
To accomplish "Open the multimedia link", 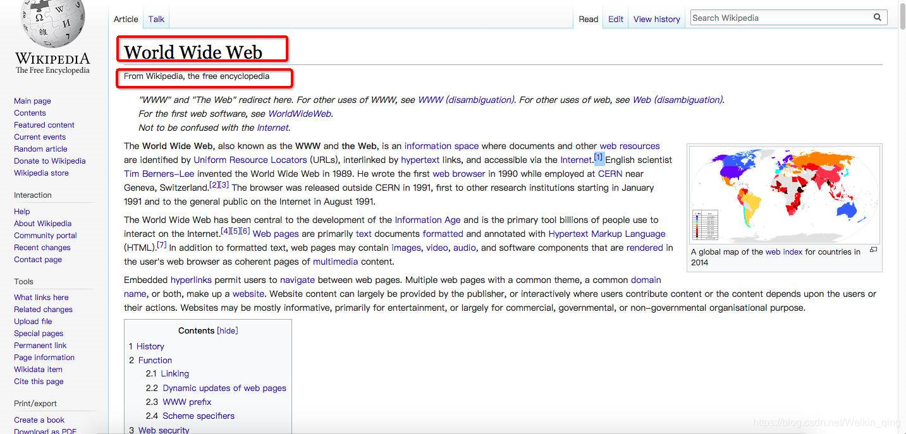I will point(335,262).
